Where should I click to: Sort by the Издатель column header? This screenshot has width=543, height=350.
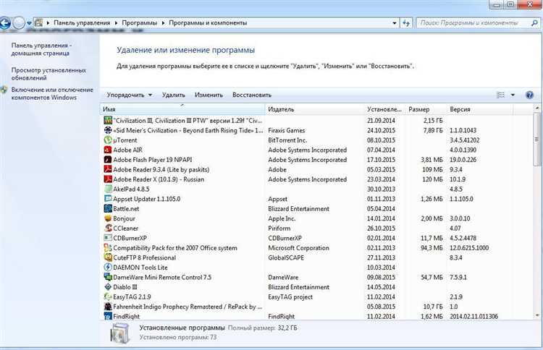click(x=315, y=109)
